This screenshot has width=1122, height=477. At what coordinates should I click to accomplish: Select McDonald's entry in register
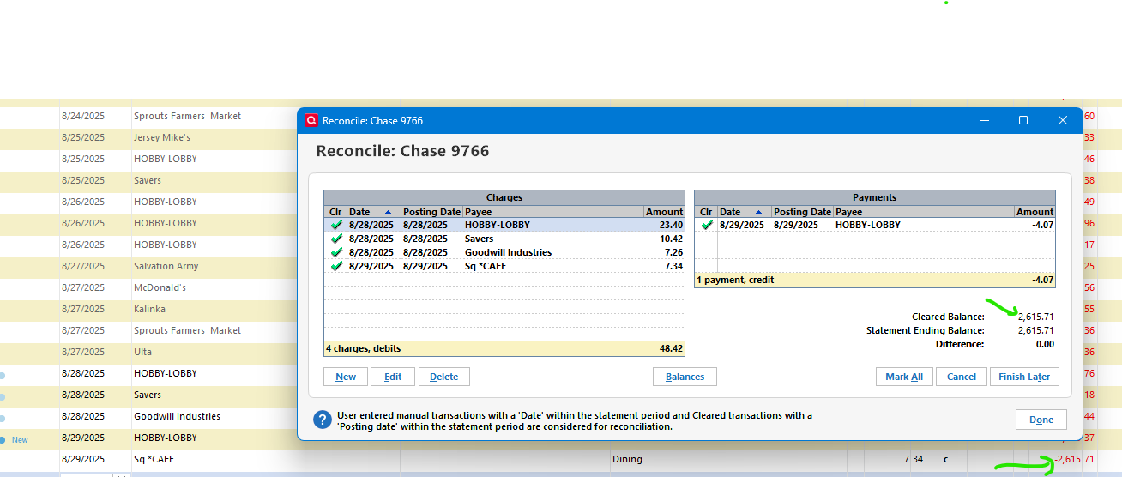click(160, 287)
